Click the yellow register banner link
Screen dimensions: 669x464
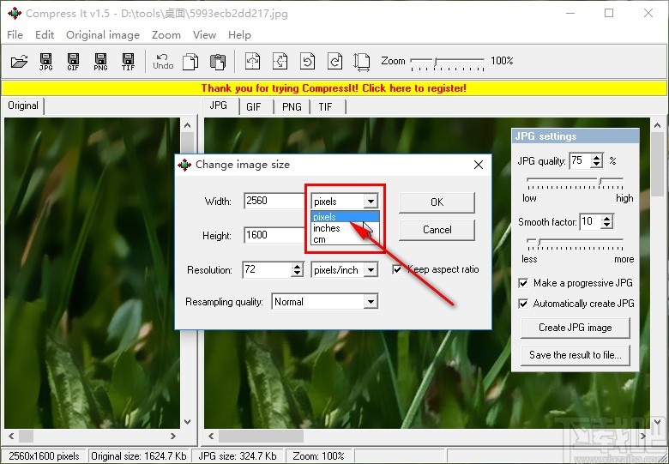(334, 88)
